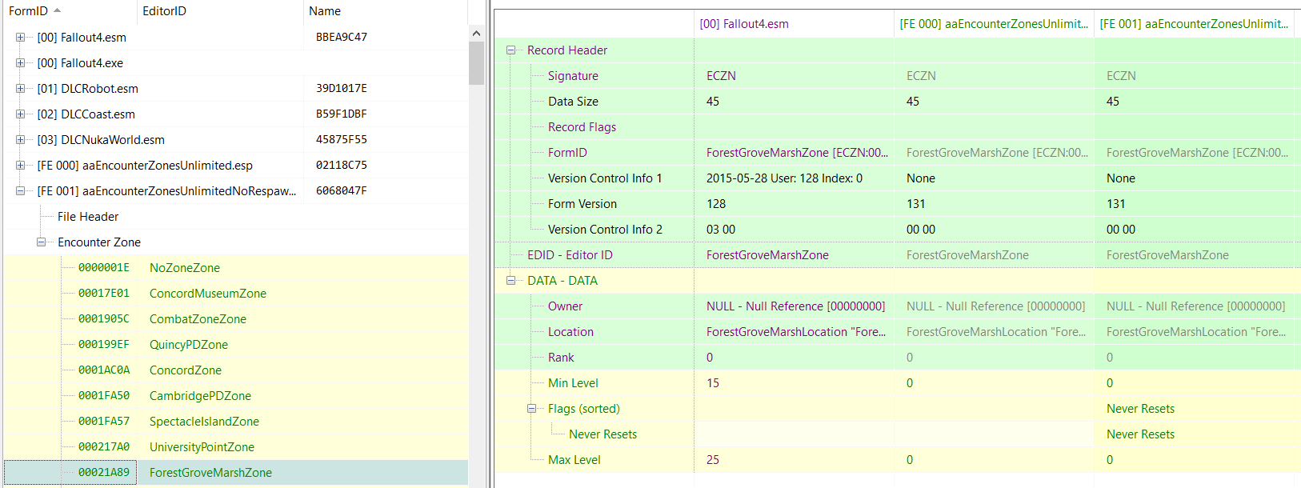Select the [FE 001] aaEncounterZonesUnlimit... column header
This screenshot has height=488, width=1301.
tap(1194, 24)
